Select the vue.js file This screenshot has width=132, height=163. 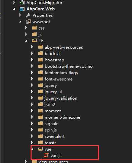pyautogui.click(x=56, y=156)
